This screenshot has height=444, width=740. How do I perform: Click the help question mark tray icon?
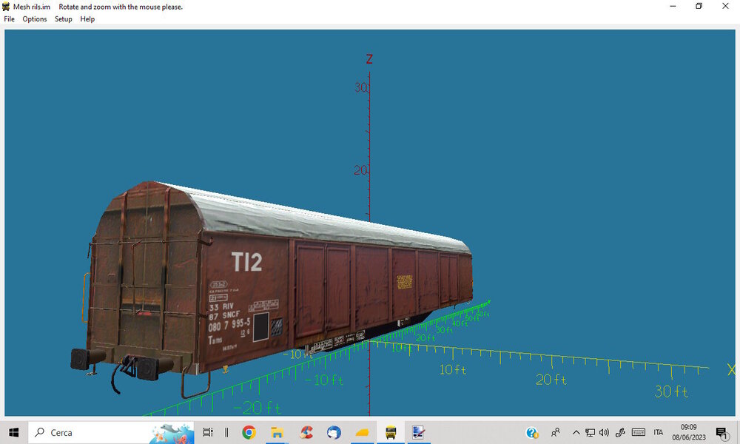532,432
